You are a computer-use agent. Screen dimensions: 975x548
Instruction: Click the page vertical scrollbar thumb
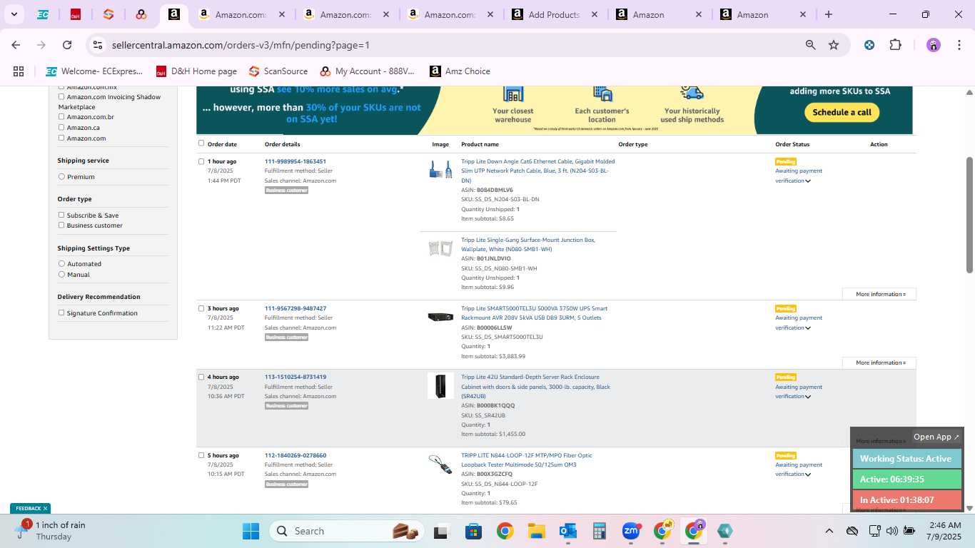969,214
